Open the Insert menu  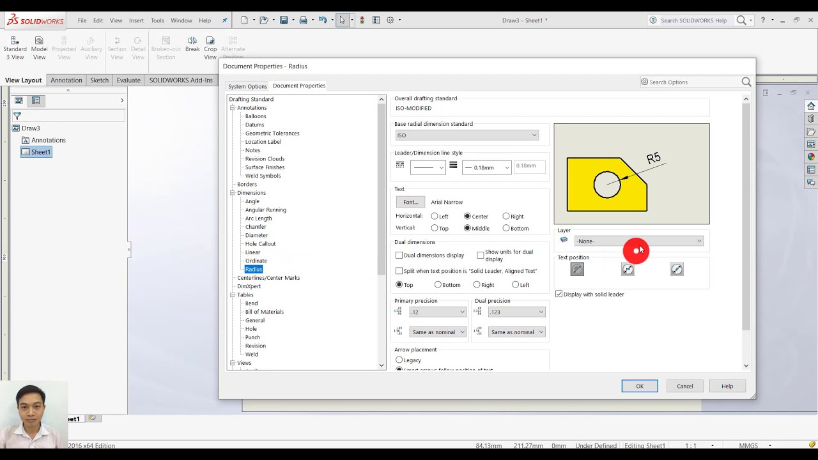(x=136, y=20)
